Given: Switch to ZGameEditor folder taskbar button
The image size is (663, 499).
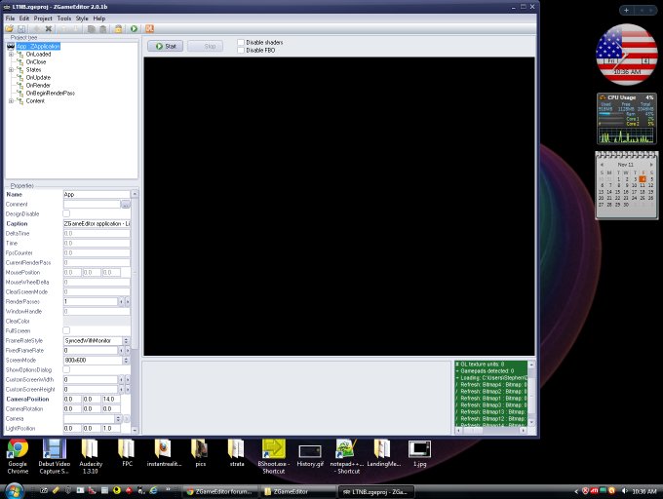Looking at the screenshot, I should pyautogui.click(x=297, y=491).
